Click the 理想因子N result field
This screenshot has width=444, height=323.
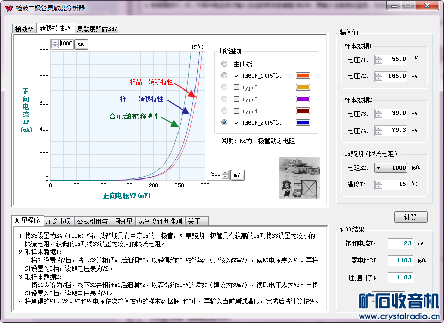tap(400, 277)
